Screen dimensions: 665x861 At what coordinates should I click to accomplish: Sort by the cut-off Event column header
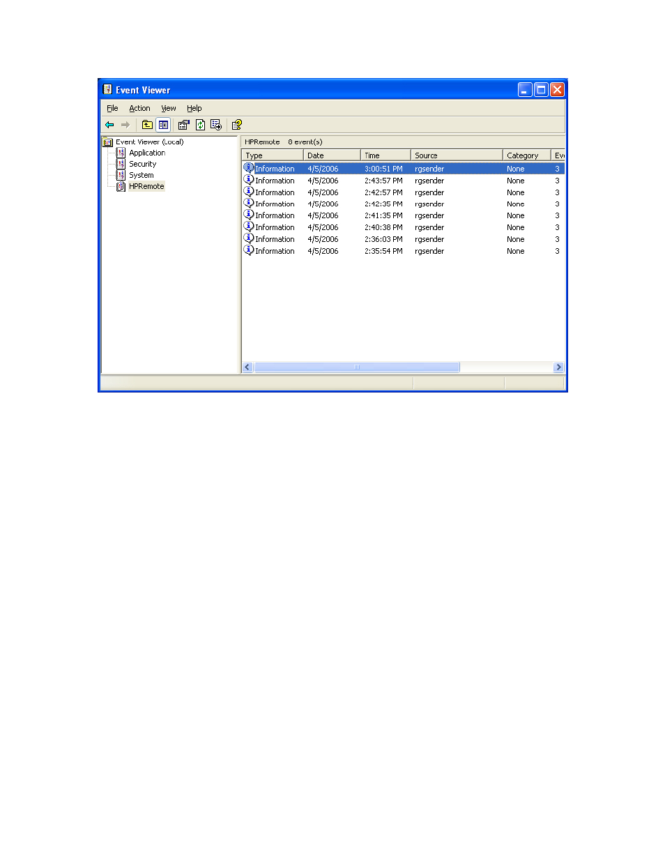pos(558,155)
